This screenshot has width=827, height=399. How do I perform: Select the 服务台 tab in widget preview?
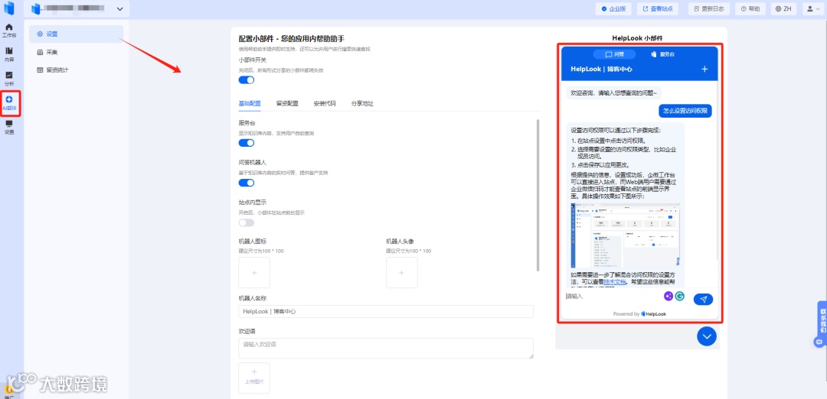coord(663,54)
